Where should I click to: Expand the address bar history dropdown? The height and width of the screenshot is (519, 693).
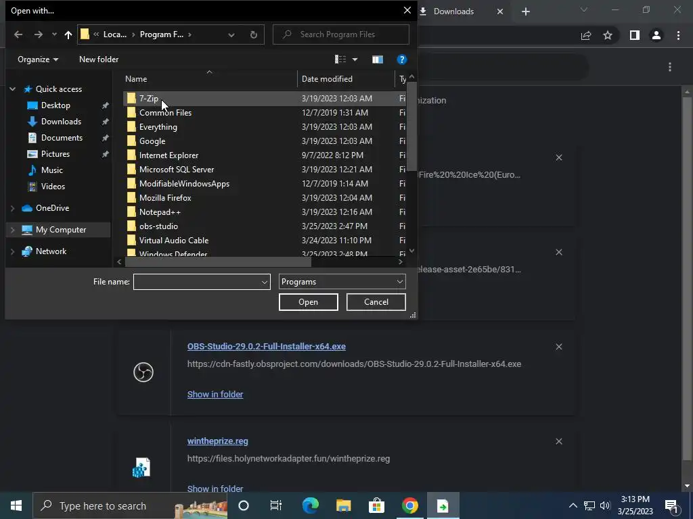(231, 34)
